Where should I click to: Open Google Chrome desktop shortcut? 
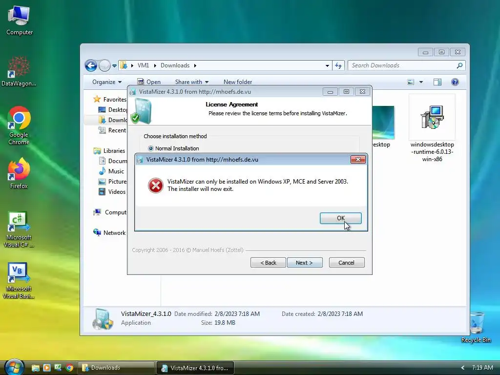[x=19, y=125]
